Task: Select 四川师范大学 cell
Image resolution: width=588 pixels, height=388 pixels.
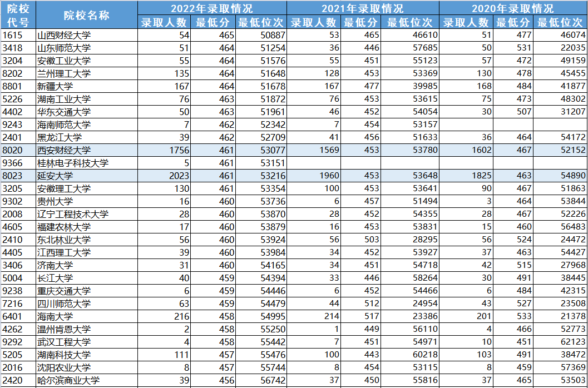Action: 87,304
